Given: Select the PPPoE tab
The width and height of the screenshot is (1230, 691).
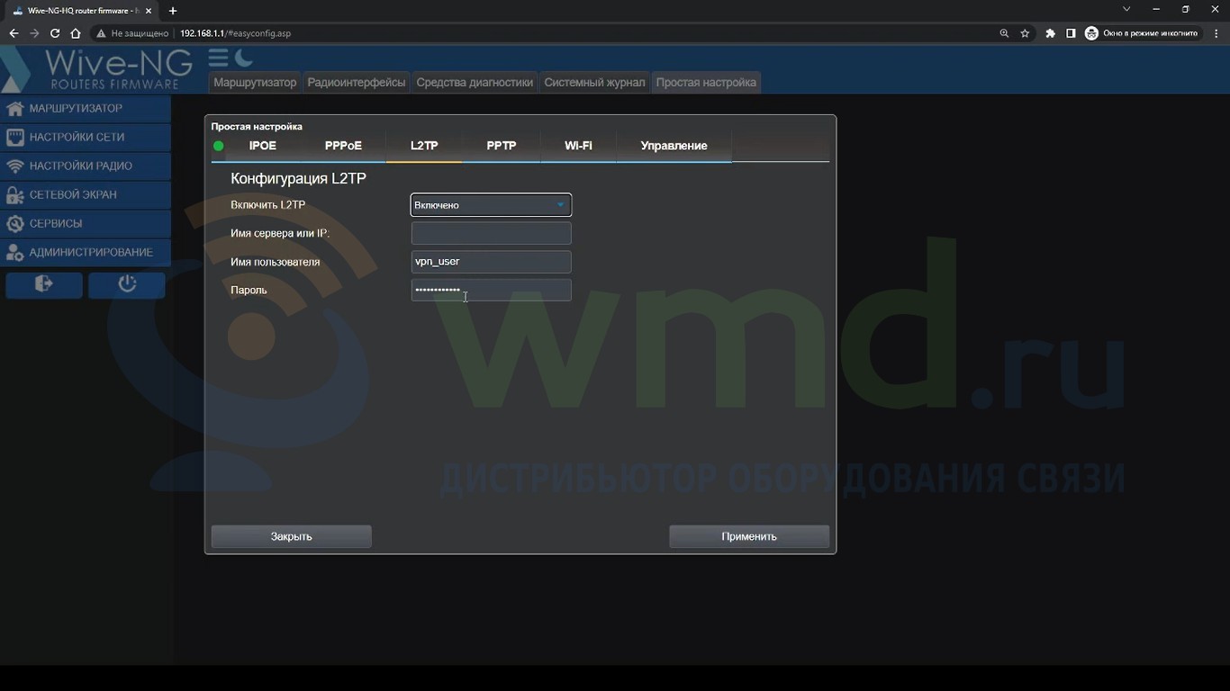Looking at the screenshot, I should (x=343, y=146).
